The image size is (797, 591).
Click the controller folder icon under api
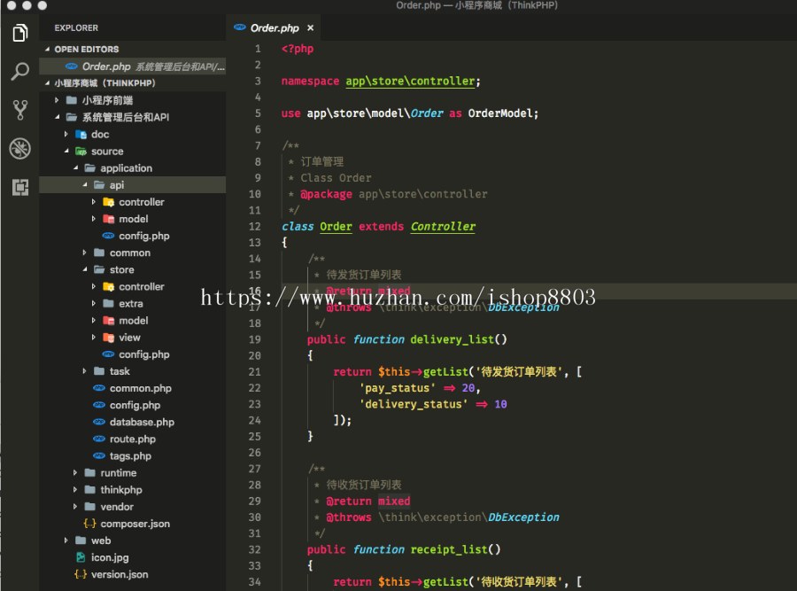tap(108, 202)
